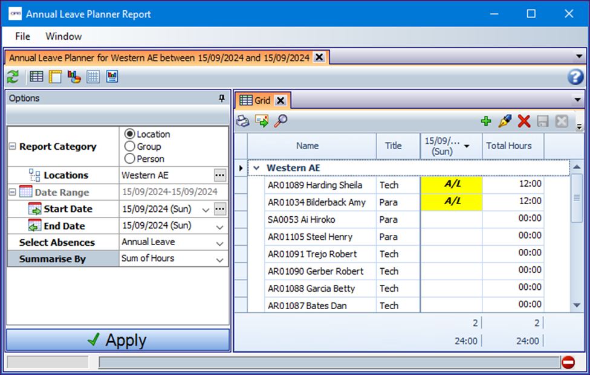Click the fountain pen edit icon
This screenshot has height=375, width=590.
[x=505, y=121]
